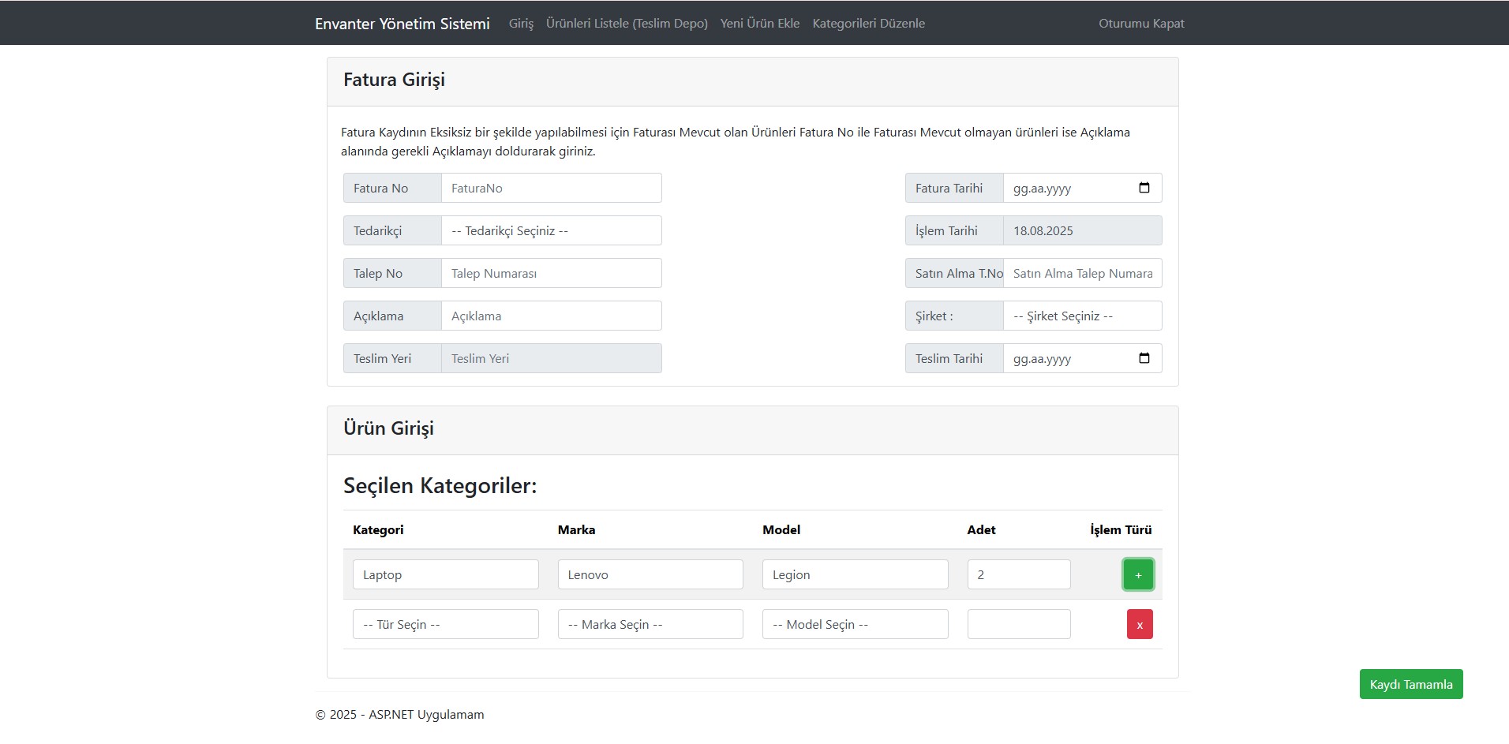Open the Marka Seçin dropdown

[x=650, y=624]
